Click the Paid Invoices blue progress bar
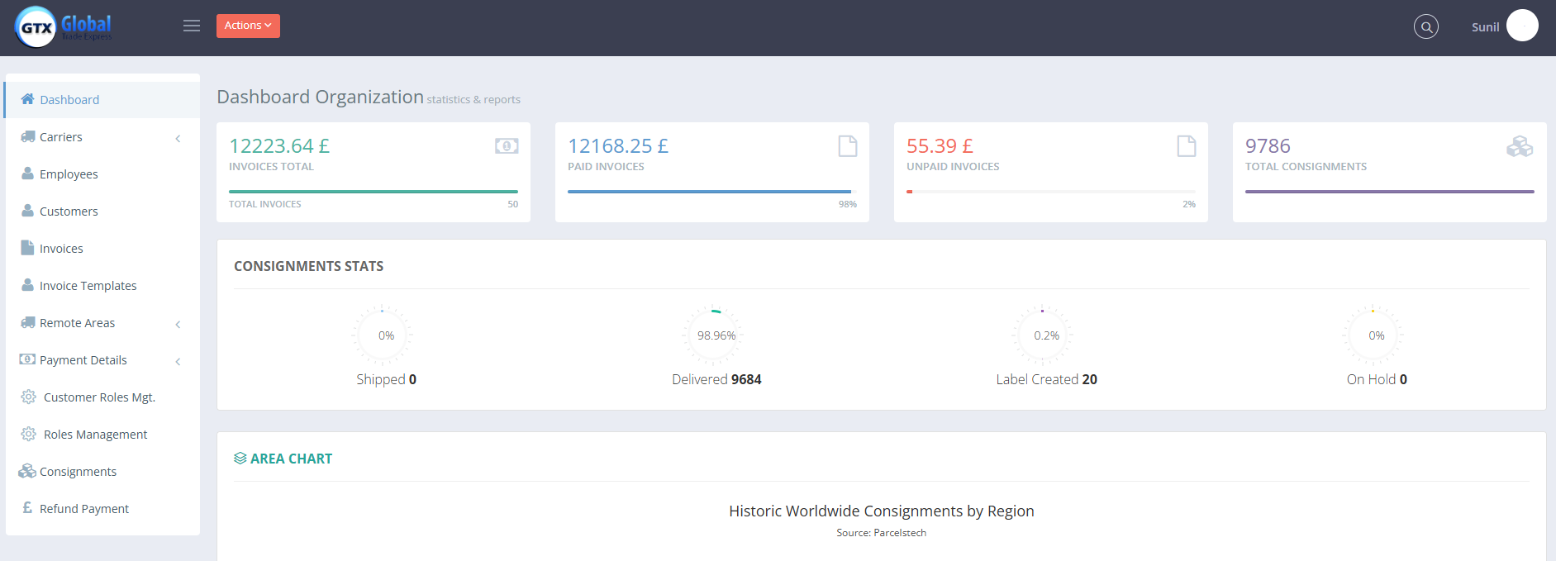Image resolution: width=1556 pixels, height=561 pixels. pos(709,192)
